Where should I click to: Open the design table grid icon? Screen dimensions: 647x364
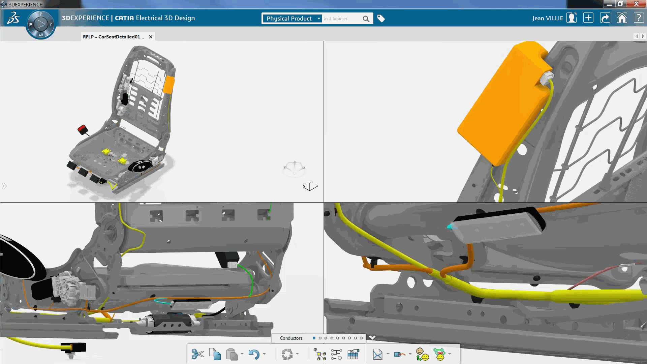tap(353, 354)
